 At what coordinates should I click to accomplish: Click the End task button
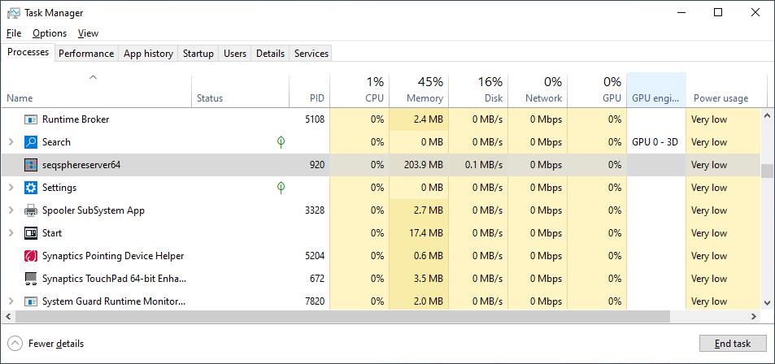(732, 344)
